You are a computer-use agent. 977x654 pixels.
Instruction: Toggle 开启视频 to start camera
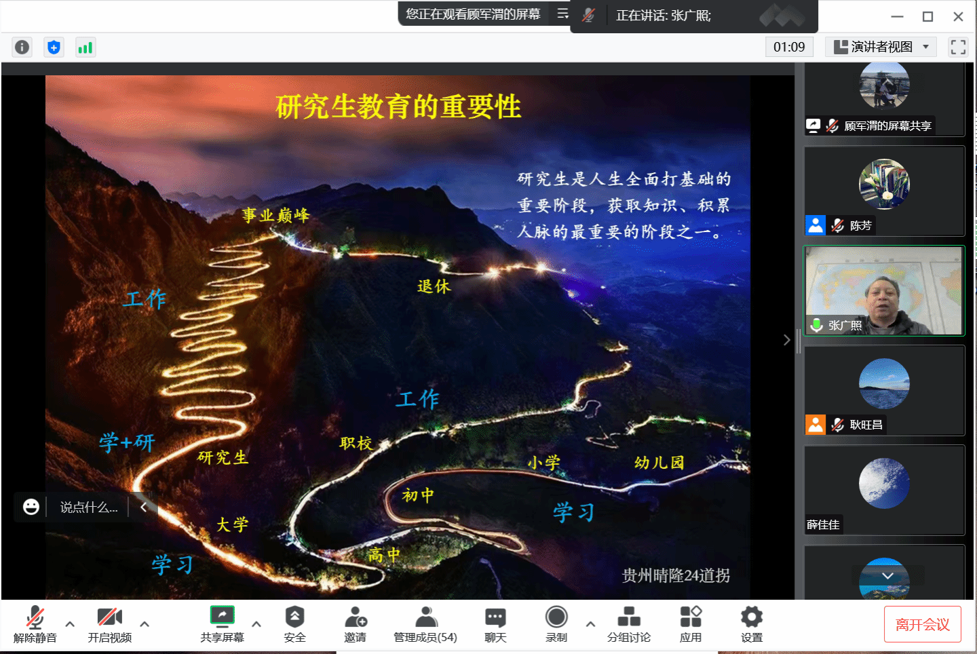[x=110, y=623]
